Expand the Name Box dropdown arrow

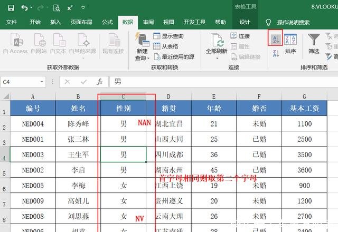[42, 82]
